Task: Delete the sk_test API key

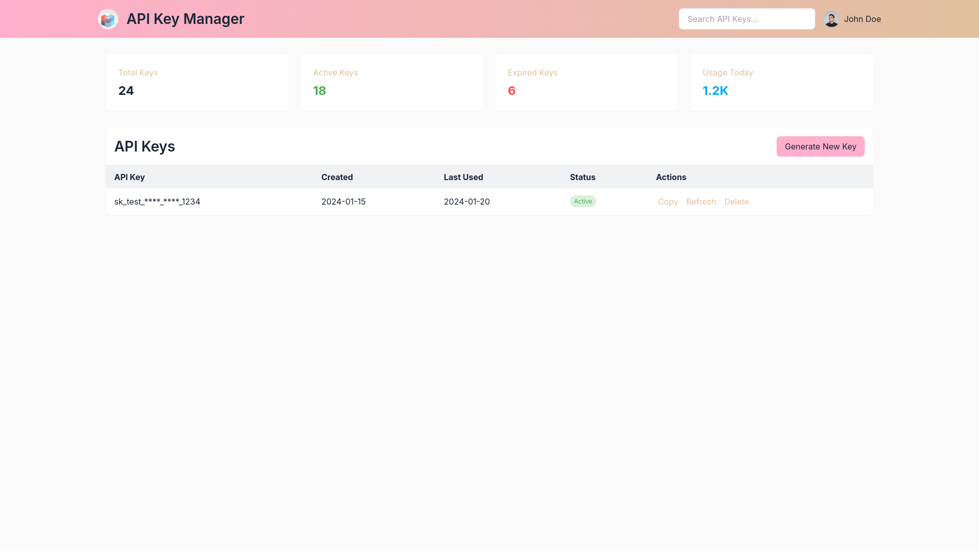Action: click(x=736, y=202)
